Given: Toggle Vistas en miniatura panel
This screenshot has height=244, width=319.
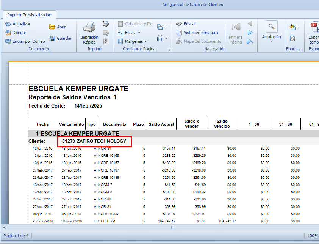Looking at the screenshot, I should click(x=197, y=33).
